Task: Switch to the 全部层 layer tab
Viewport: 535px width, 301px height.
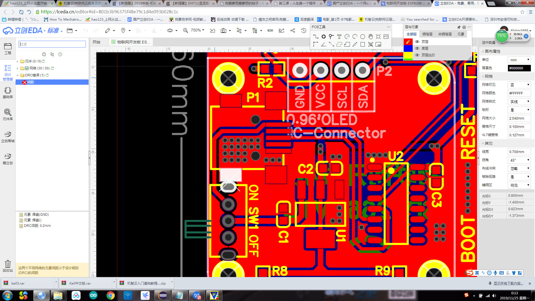Action: click(411, 34)
